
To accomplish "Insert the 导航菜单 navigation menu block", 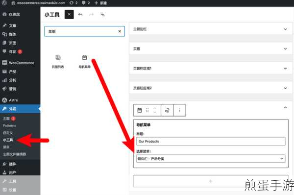I will [85, 62].
